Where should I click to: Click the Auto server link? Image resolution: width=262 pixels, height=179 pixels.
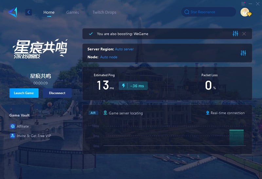[x=124, y=49]
